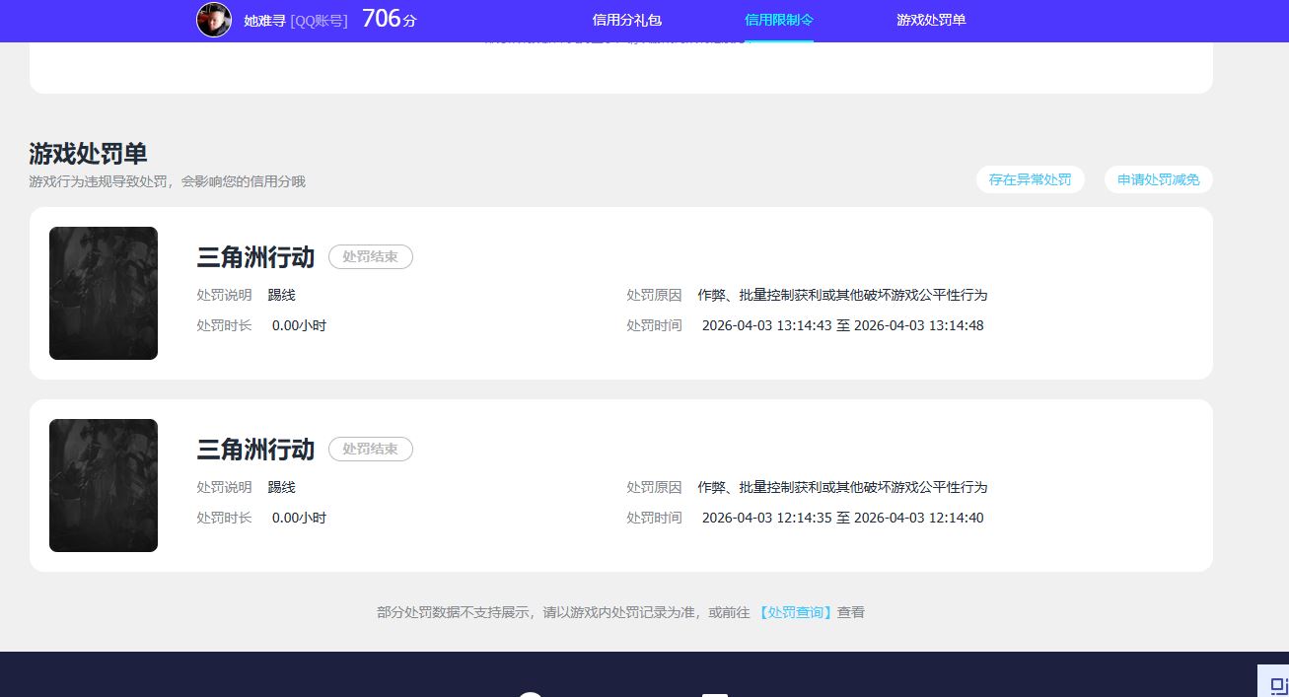Switch to the 信用分礼包 tab
Viewport: 1289px width, 697px height.
click(626, 20)
